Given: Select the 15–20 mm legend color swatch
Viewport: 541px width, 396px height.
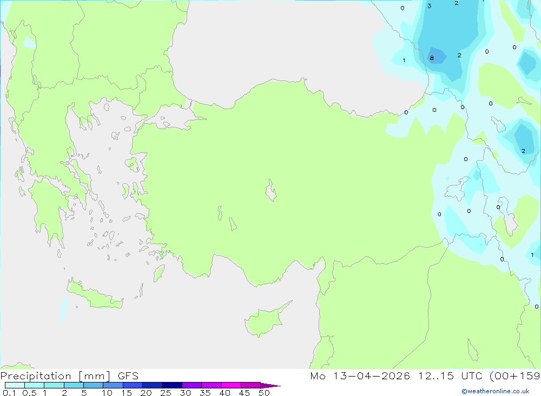Looking at the screenshot, I should (x=133, y=385).
